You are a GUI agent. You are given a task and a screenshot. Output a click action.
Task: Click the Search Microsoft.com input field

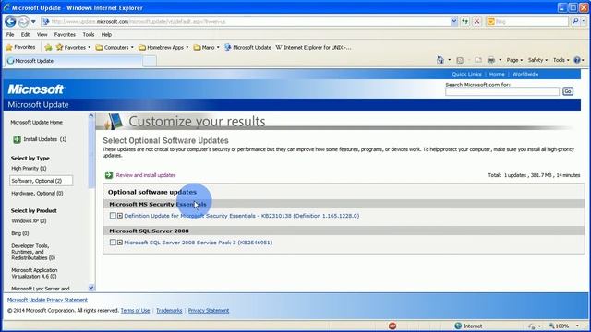[x=502, y=91]
